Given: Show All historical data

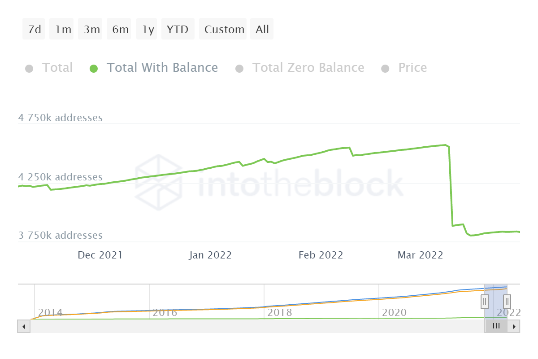Looking at the screenshot, I should (262, 30).
